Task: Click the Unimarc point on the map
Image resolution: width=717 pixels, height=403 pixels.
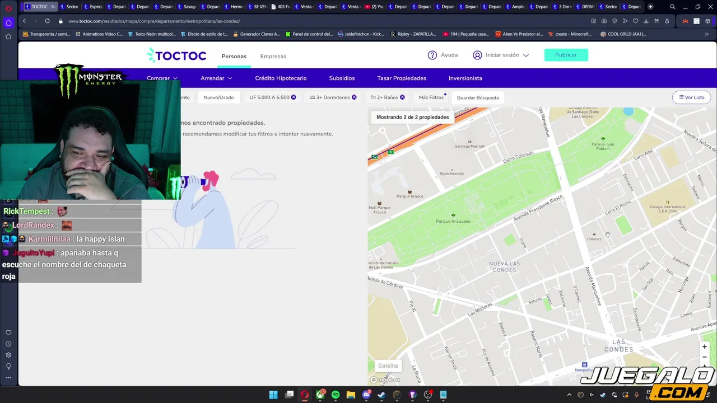Action: [594, 236]
